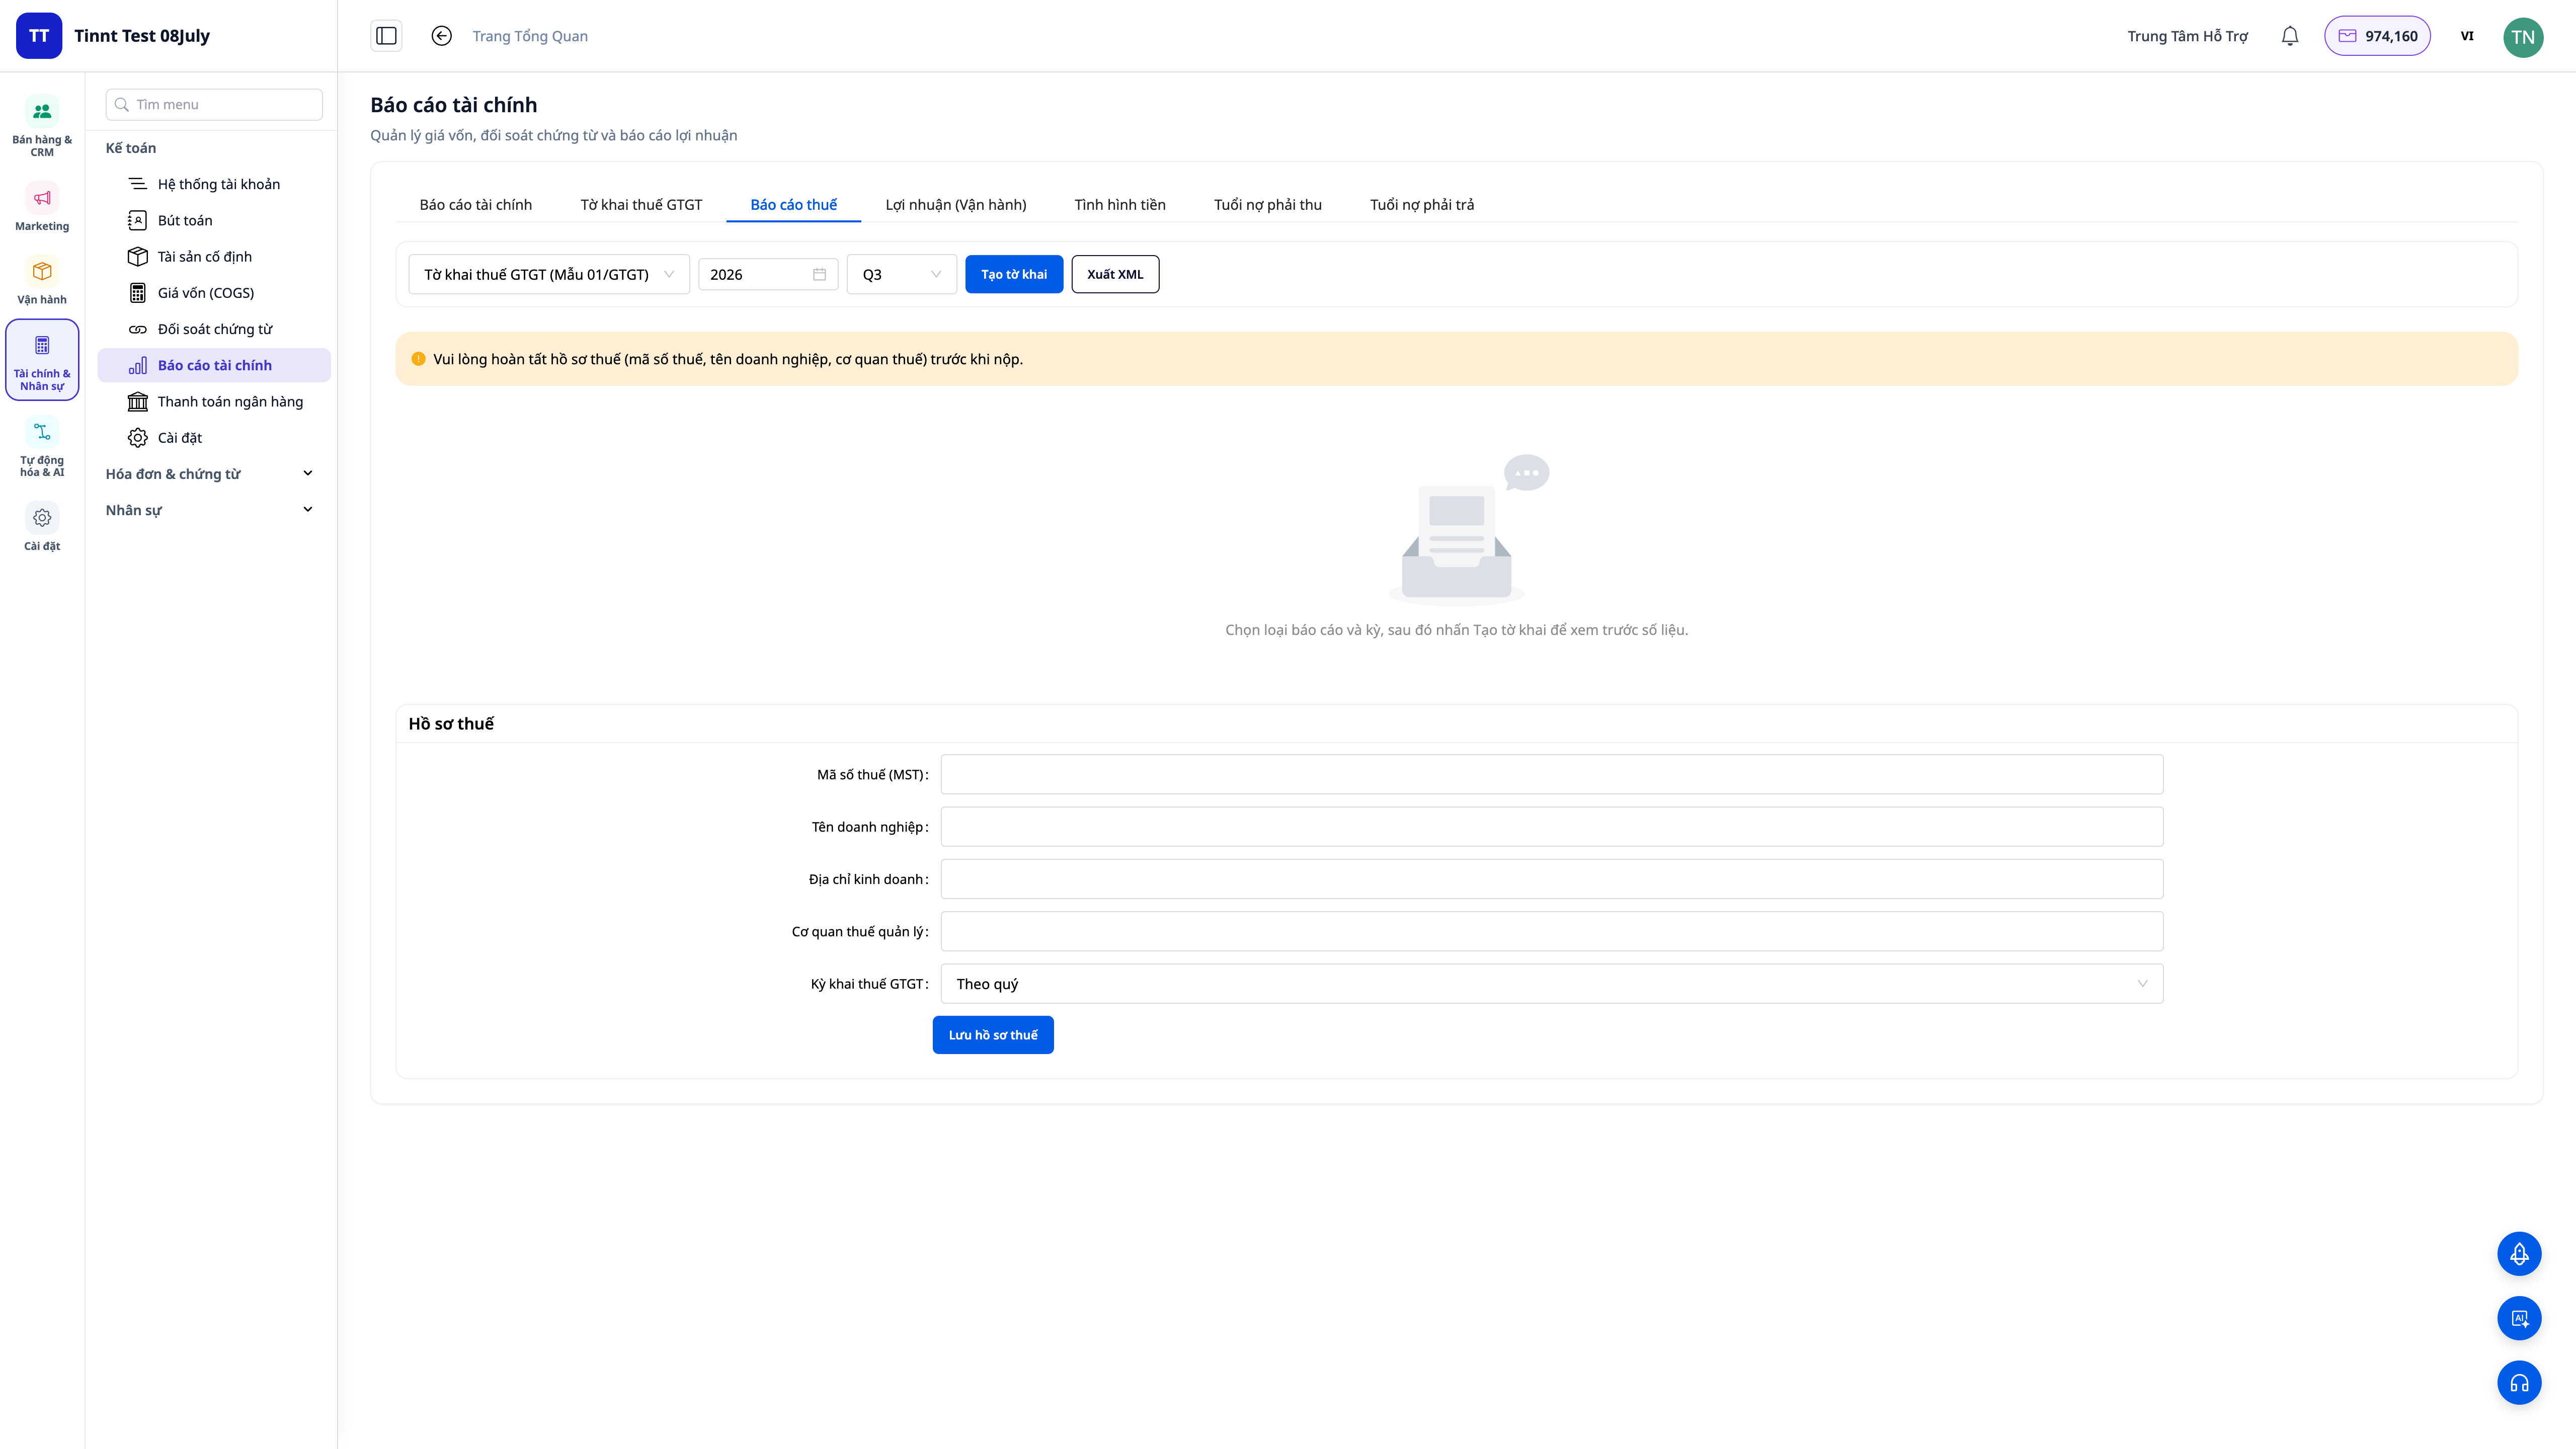Click Tạo tờ khai button
This screenshot has width=2576, height=1449.
(x=1014, y=274)
